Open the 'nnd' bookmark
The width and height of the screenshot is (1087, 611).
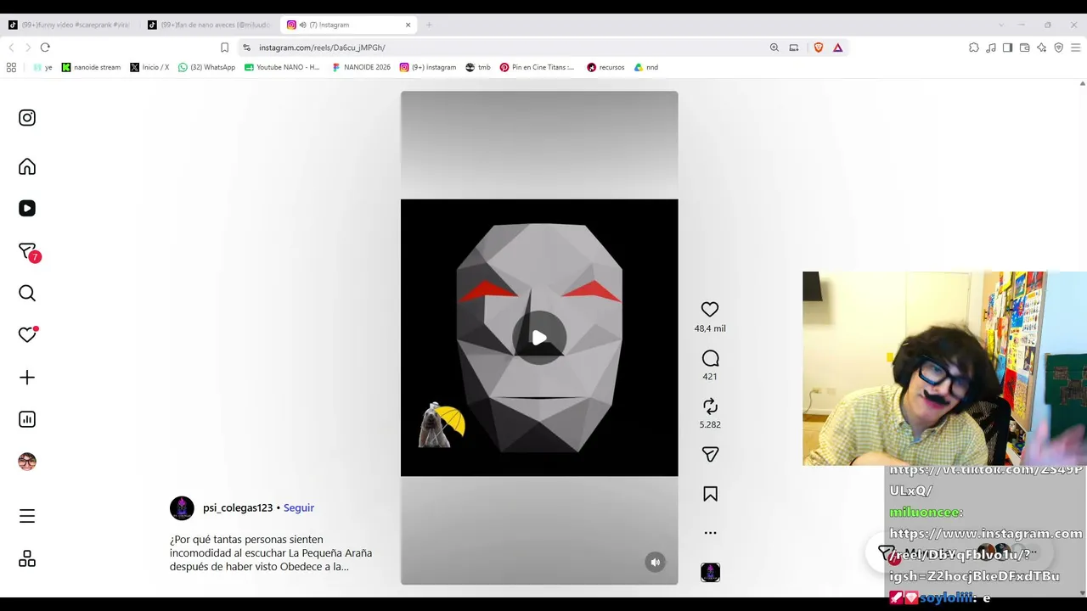[646, 67]
